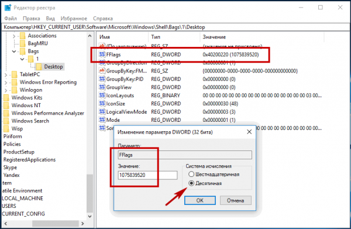Click the tree vertical scrollbar thumb
Viewport: 351px width, 229px height.
pos(90,193)
